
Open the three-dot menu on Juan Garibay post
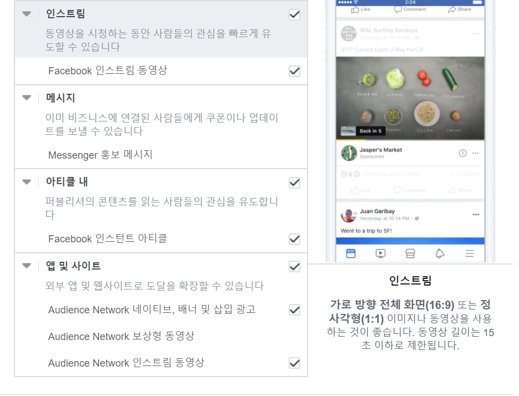tap(476, 215)
